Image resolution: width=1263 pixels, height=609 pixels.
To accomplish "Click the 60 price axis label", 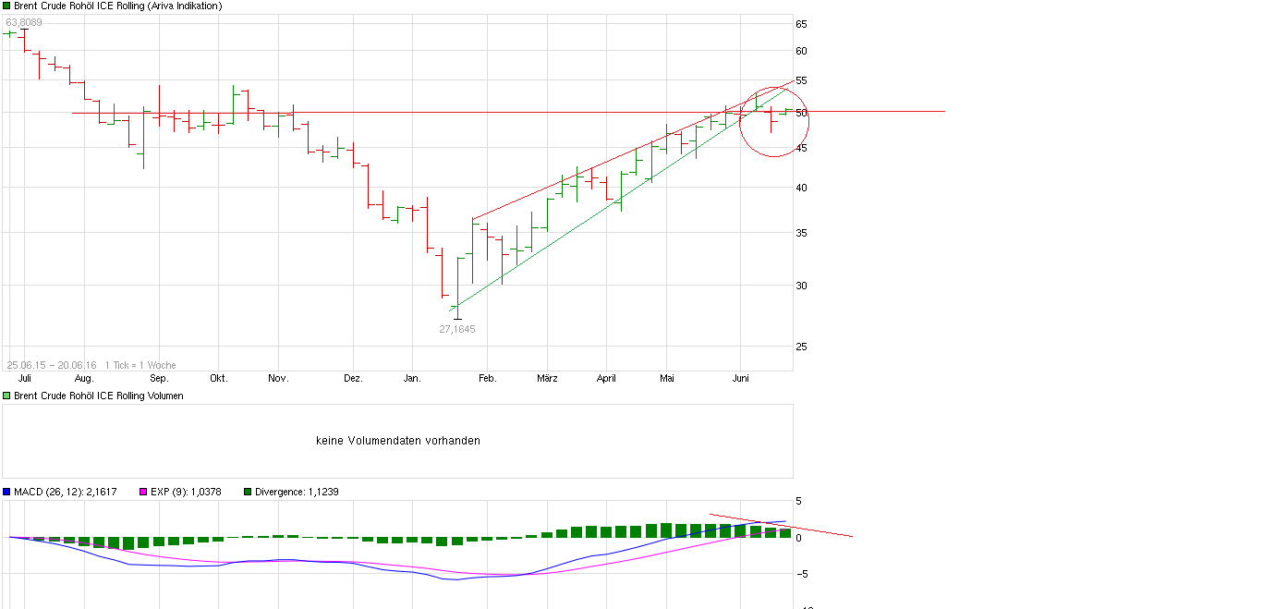I will click(801, 51).
